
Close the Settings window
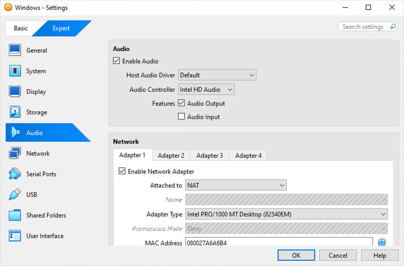392,7
